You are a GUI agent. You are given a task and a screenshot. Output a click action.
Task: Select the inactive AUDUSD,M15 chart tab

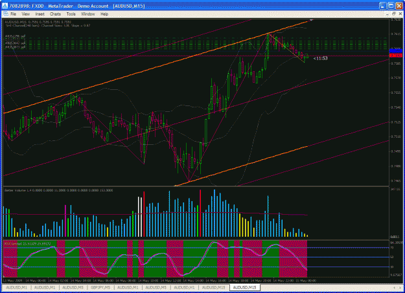[214, 287]
